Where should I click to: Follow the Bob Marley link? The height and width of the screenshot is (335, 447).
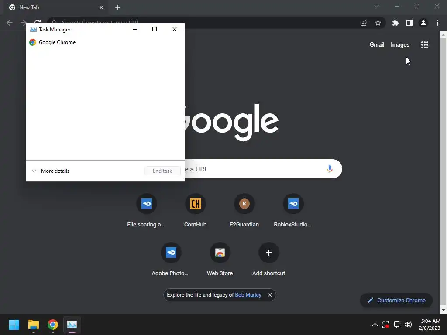pos(248,295)
